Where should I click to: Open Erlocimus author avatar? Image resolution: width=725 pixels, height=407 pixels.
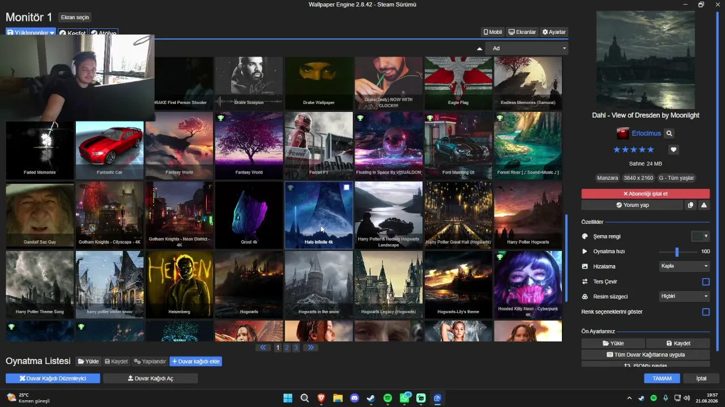click(623, 133)
